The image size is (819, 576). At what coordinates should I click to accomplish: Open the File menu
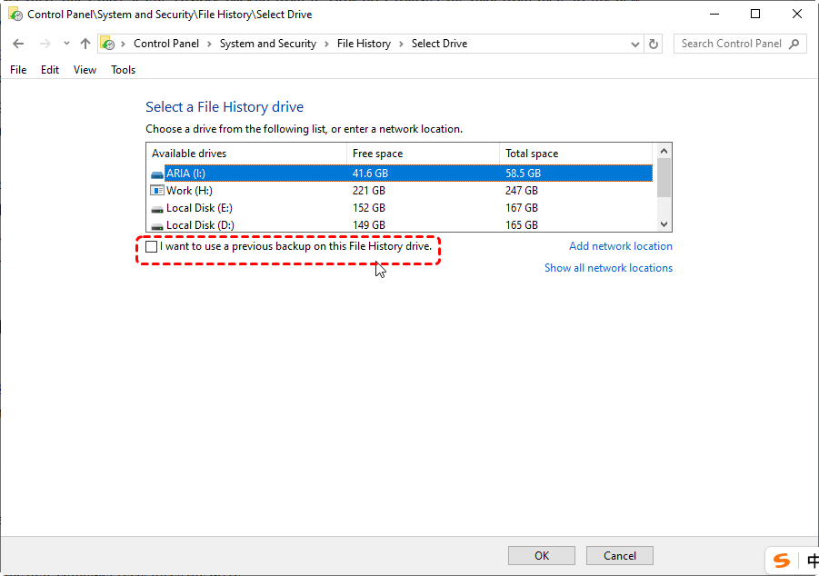18,70
